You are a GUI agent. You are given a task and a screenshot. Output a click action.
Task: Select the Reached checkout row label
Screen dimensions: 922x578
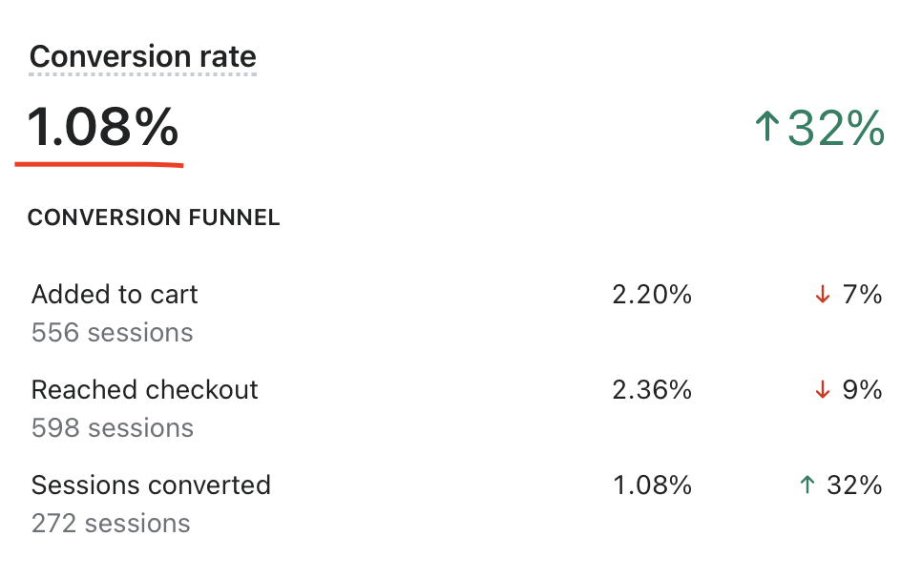coord(145,389)
